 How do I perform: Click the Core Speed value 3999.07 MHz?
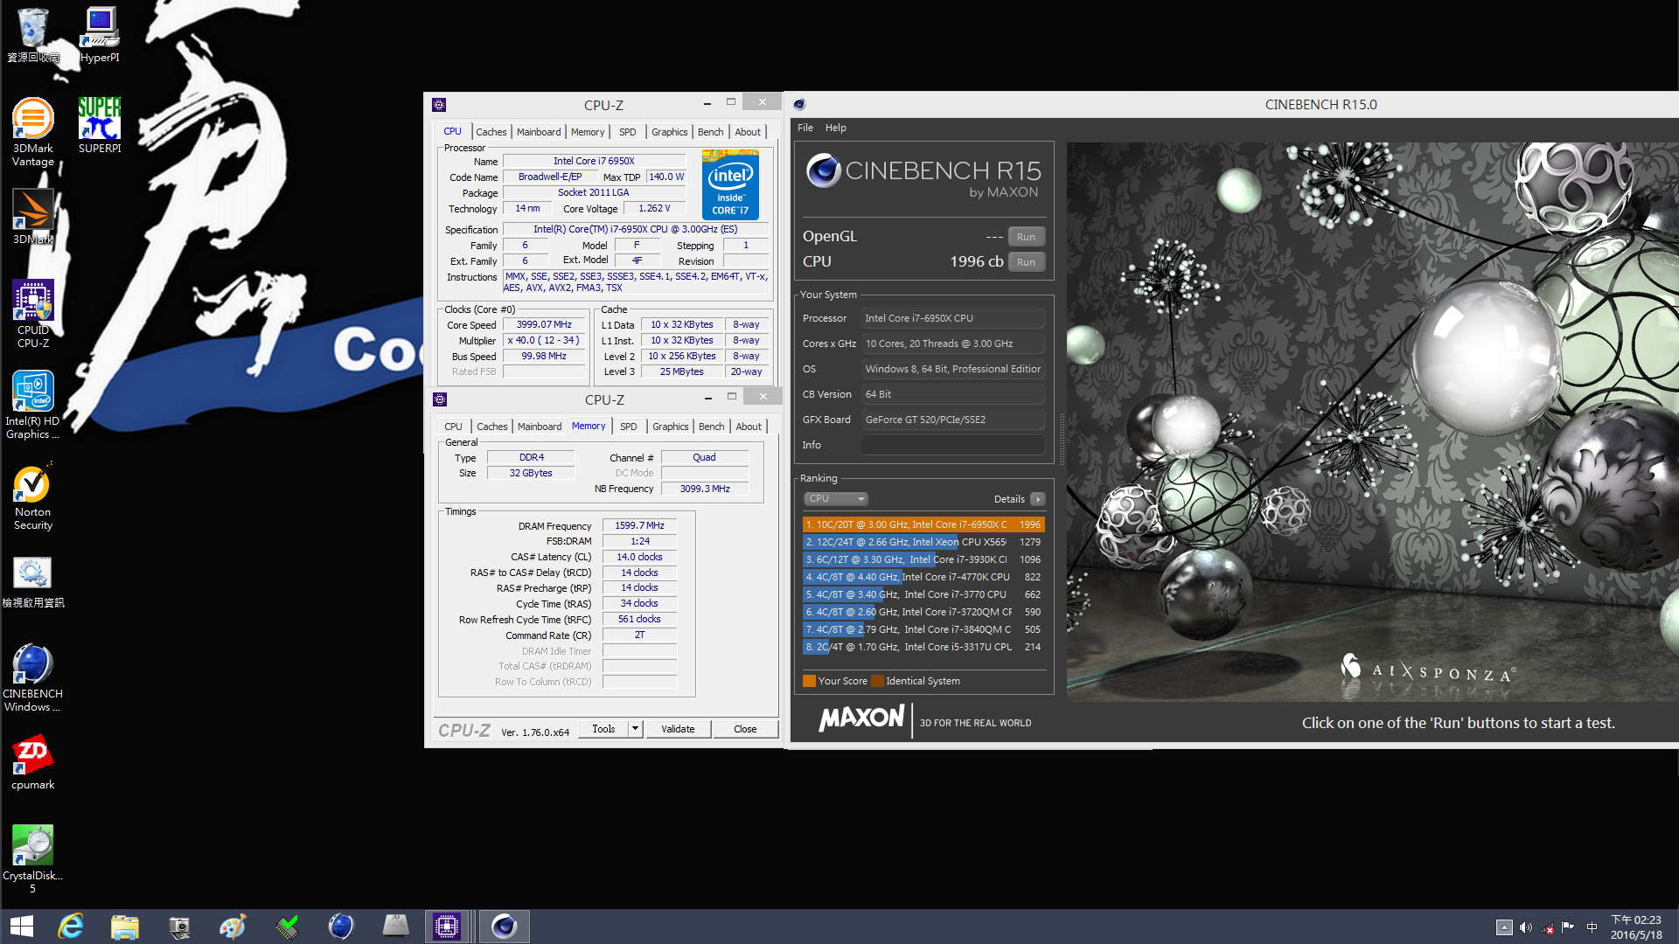click(543, 325)
